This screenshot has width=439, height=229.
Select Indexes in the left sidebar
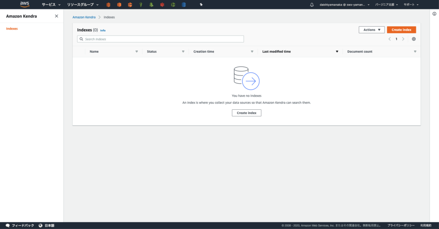click(12, 29)
